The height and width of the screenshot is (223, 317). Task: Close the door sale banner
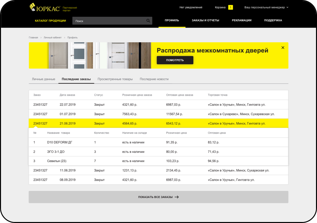[283, 48]
